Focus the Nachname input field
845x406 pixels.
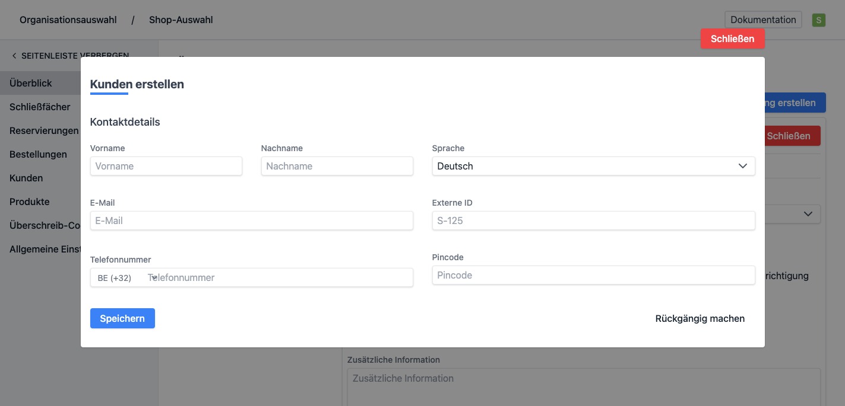[x=337, y=166]
